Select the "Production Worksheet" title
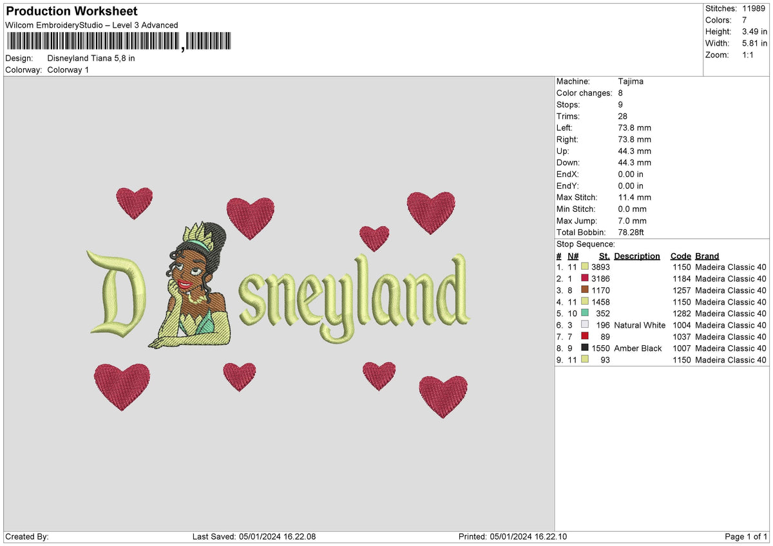773x546 pixels. click(72, 12)
